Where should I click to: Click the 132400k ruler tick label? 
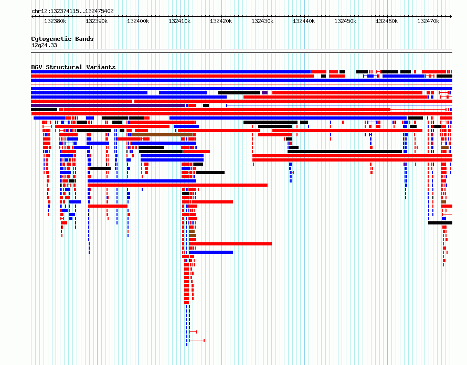(x=138, y=21)
